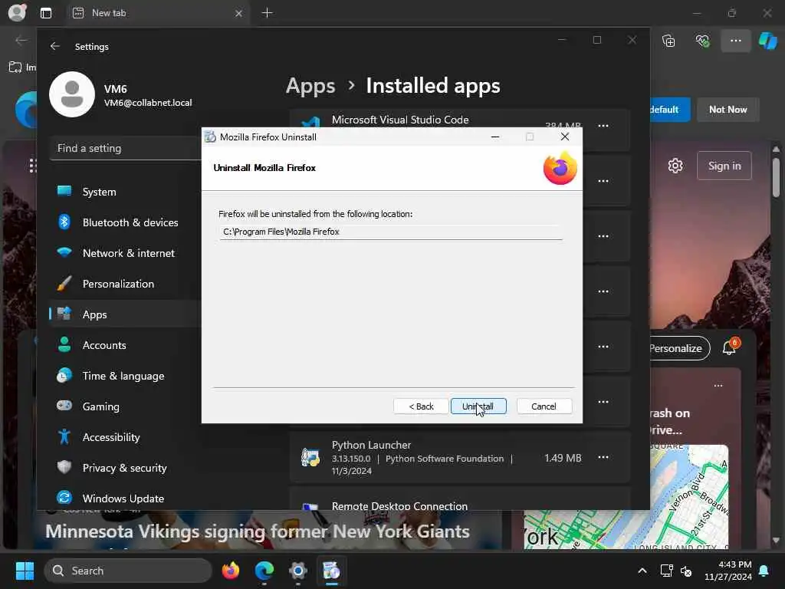Image resolution: width=785 pixels, height=589 pixels.
Task: Click the Find a setting search box
Action: coord(125,148)
